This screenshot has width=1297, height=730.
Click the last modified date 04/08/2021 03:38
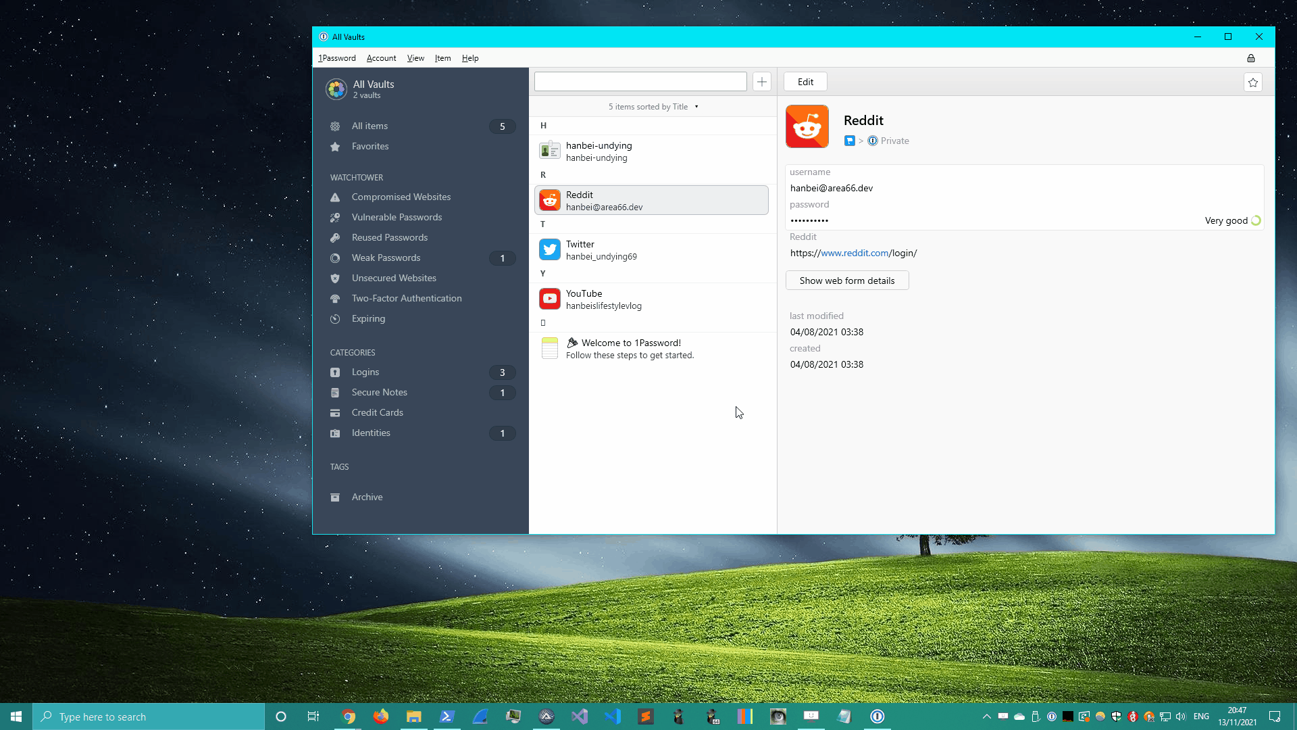(827, 333)
